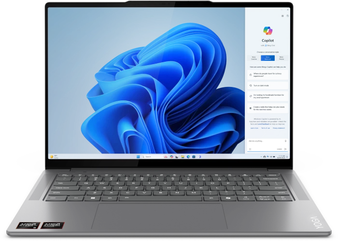Screen dimensions: 338x241
Task: Click the microphone icon in Copilot
Action: coord(286,141)
